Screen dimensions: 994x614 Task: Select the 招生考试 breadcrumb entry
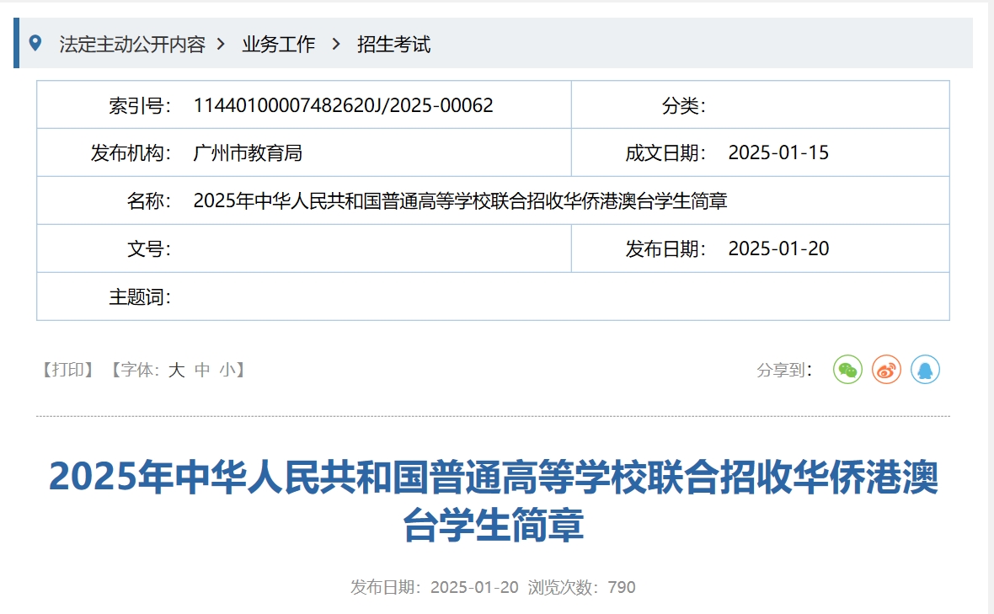coord(394,45)
